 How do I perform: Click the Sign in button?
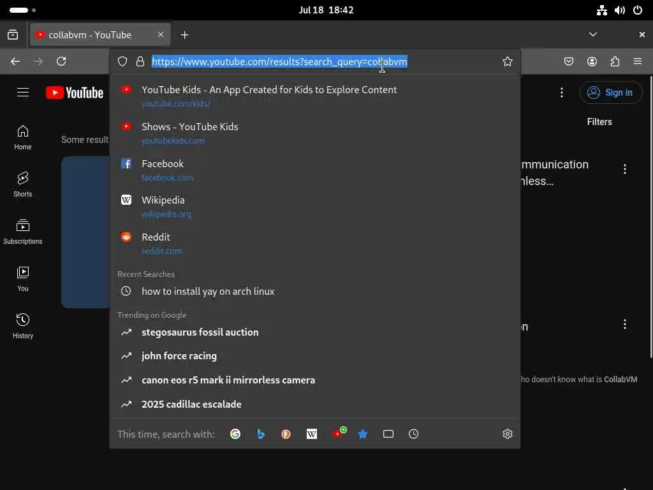(x=610, y=93)
